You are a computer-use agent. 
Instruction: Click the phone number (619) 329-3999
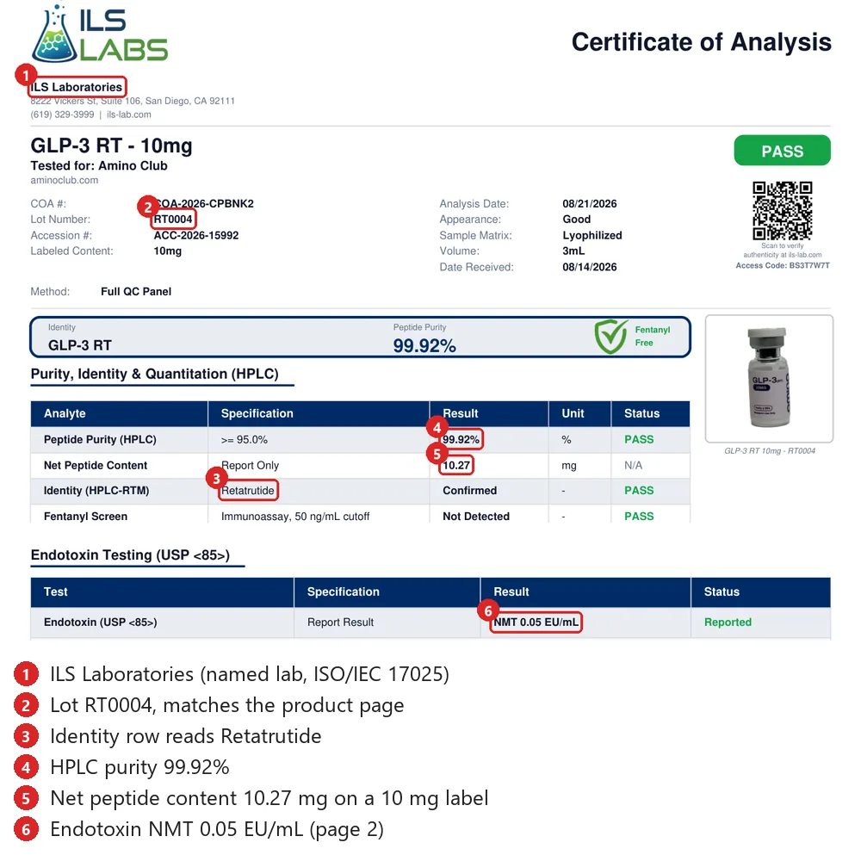[x=62, y=115]
